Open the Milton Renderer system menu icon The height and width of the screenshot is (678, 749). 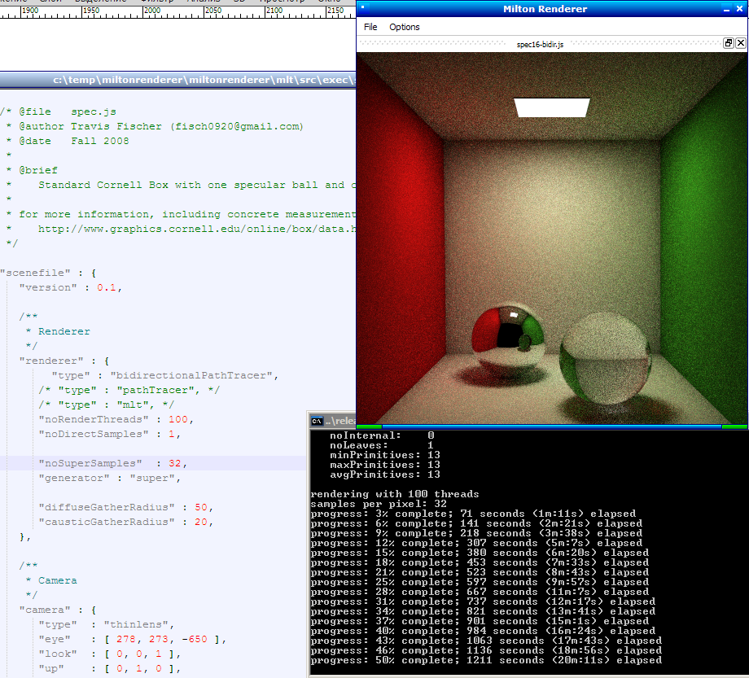tap(363, 8)
